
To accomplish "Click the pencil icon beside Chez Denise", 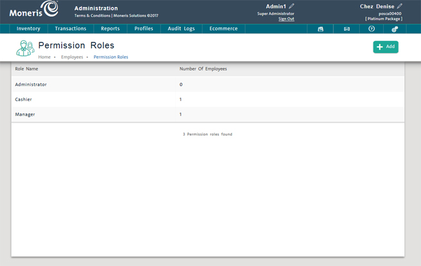I will coord(400,6).
